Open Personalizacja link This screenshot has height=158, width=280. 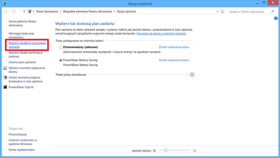tap(17, 135)
